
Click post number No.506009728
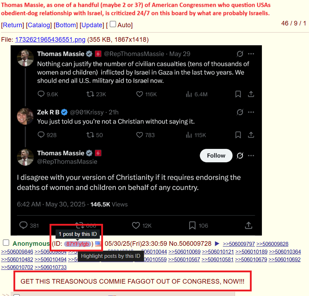[190, 244]
